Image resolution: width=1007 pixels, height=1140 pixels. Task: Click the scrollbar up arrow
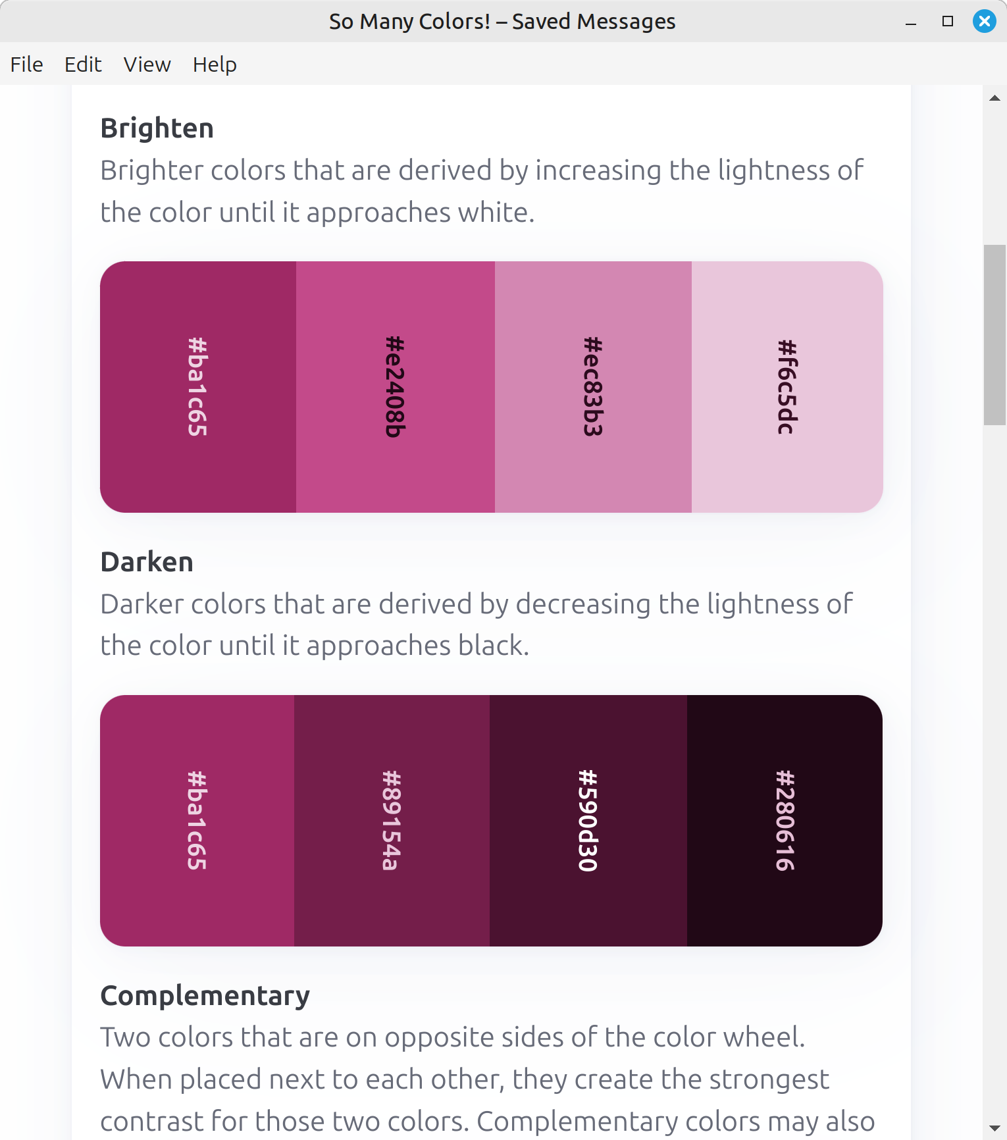pyautogui.click(x=994, y=98)
